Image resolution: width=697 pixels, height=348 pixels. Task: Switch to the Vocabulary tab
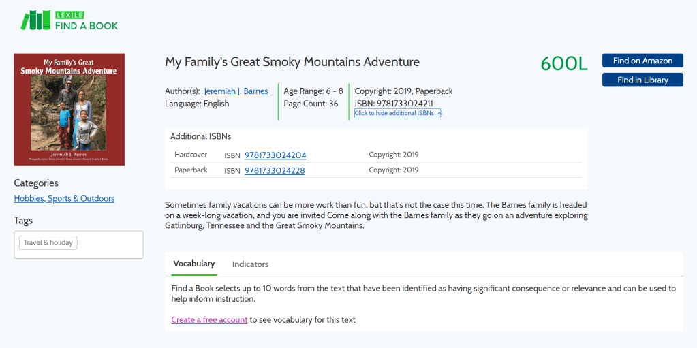194,264
